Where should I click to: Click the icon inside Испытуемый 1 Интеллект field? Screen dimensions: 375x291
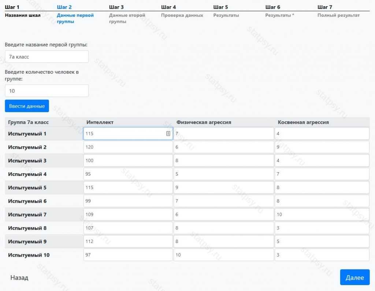tap(168, 134)
